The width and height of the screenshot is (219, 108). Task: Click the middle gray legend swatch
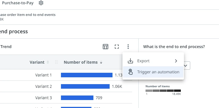(x=163, y=91)
